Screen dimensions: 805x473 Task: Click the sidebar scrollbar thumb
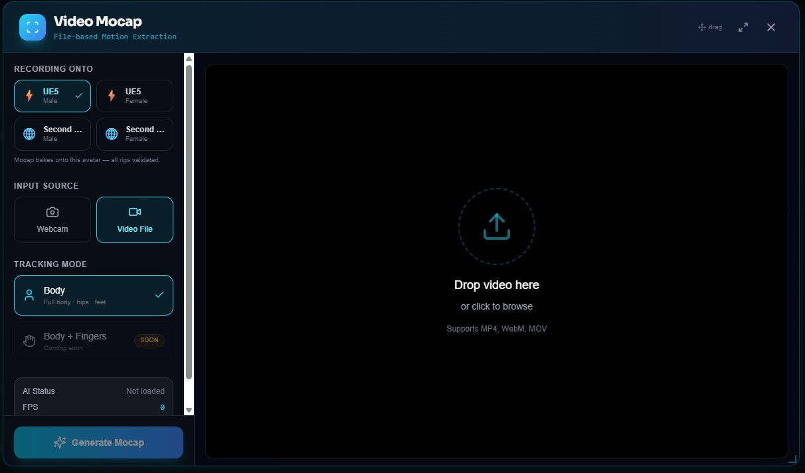[189, 222]
